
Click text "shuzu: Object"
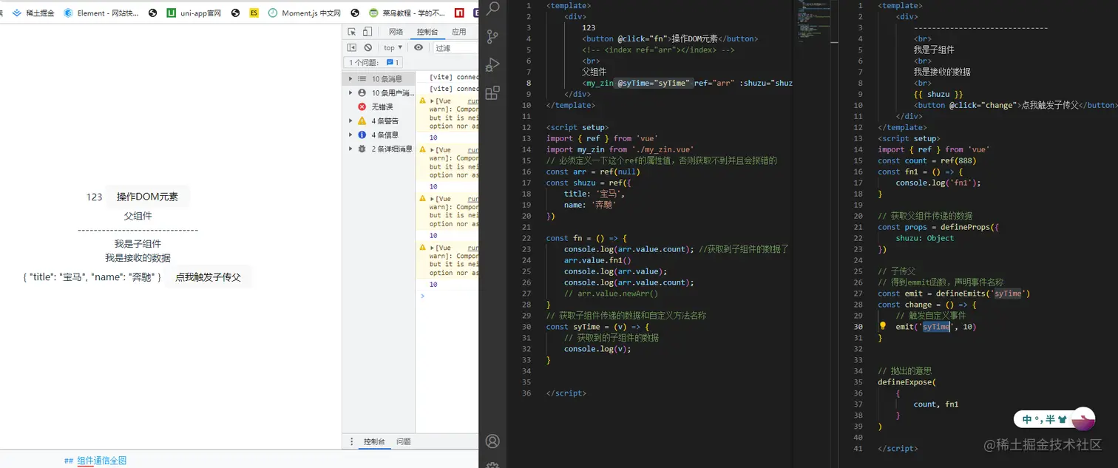click(x=924, y=238)
